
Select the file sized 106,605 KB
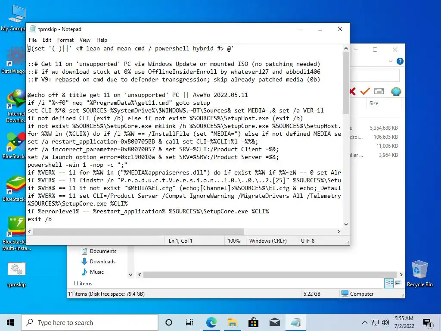(x=385, y=137)
